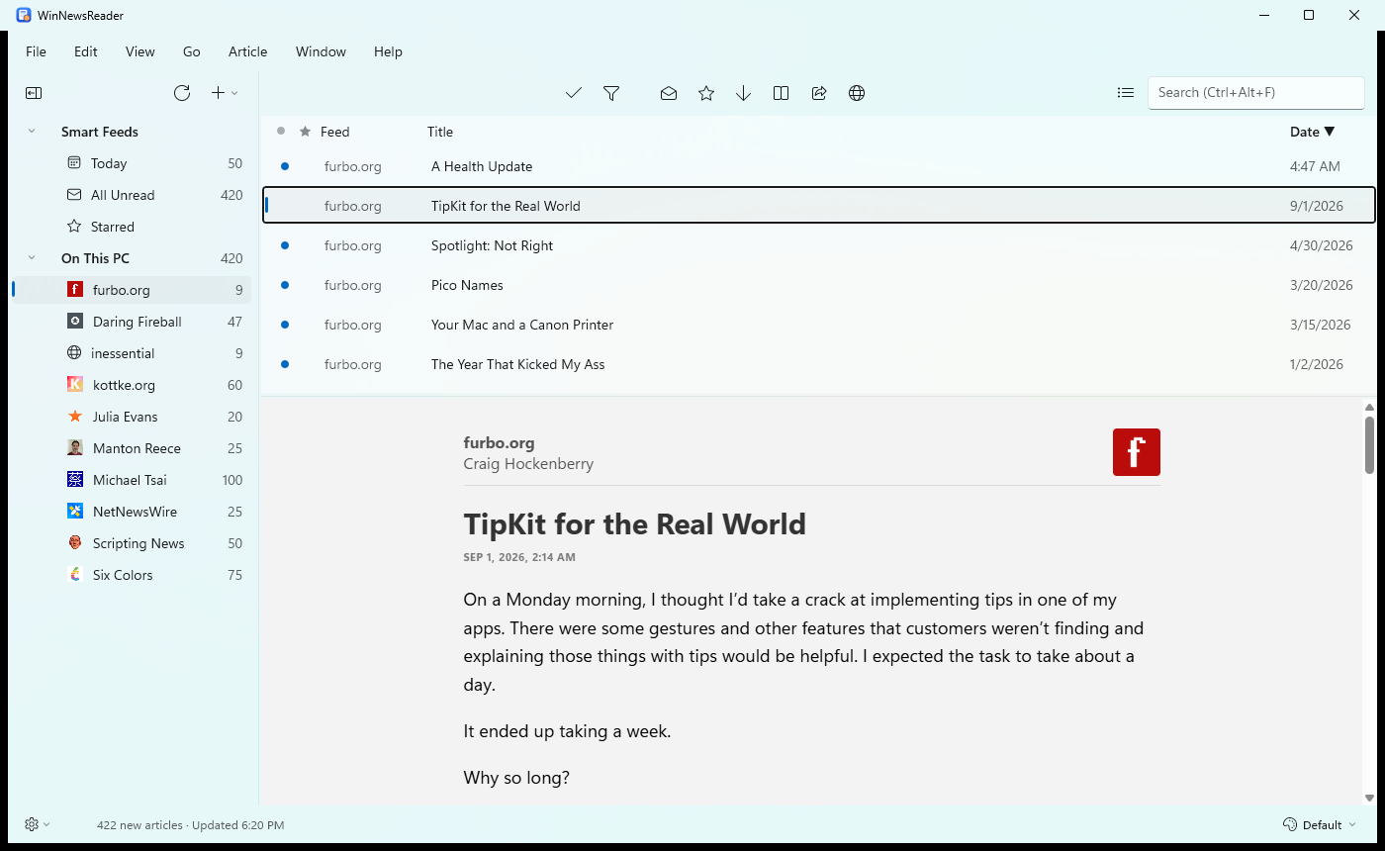Image resolution: width=1385 pixels, height=851 pixels.
Task: Select the Today smart feed
Action: [132, 163]
